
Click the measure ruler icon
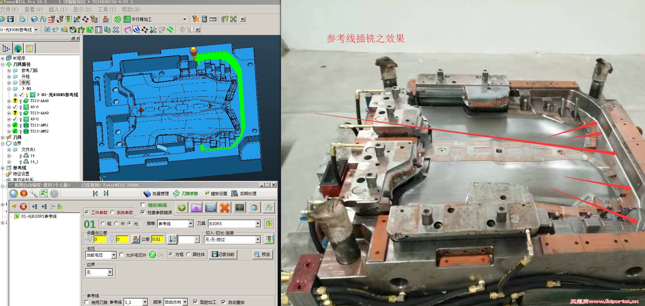[213, 19]
